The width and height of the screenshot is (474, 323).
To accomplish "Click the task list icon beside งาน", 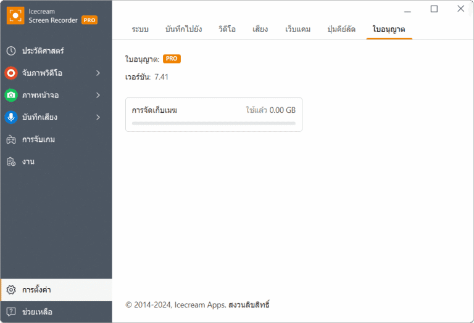I will [x=11, y=162].
